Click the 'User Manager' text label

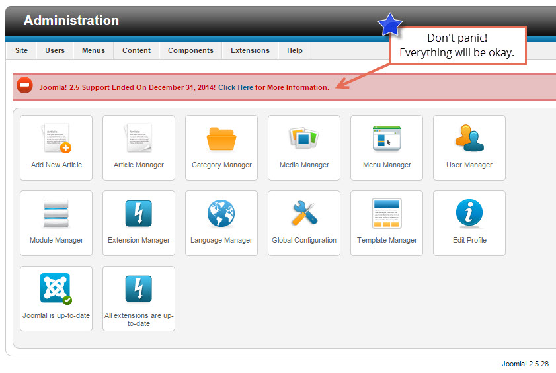click(x=469, y=165)
